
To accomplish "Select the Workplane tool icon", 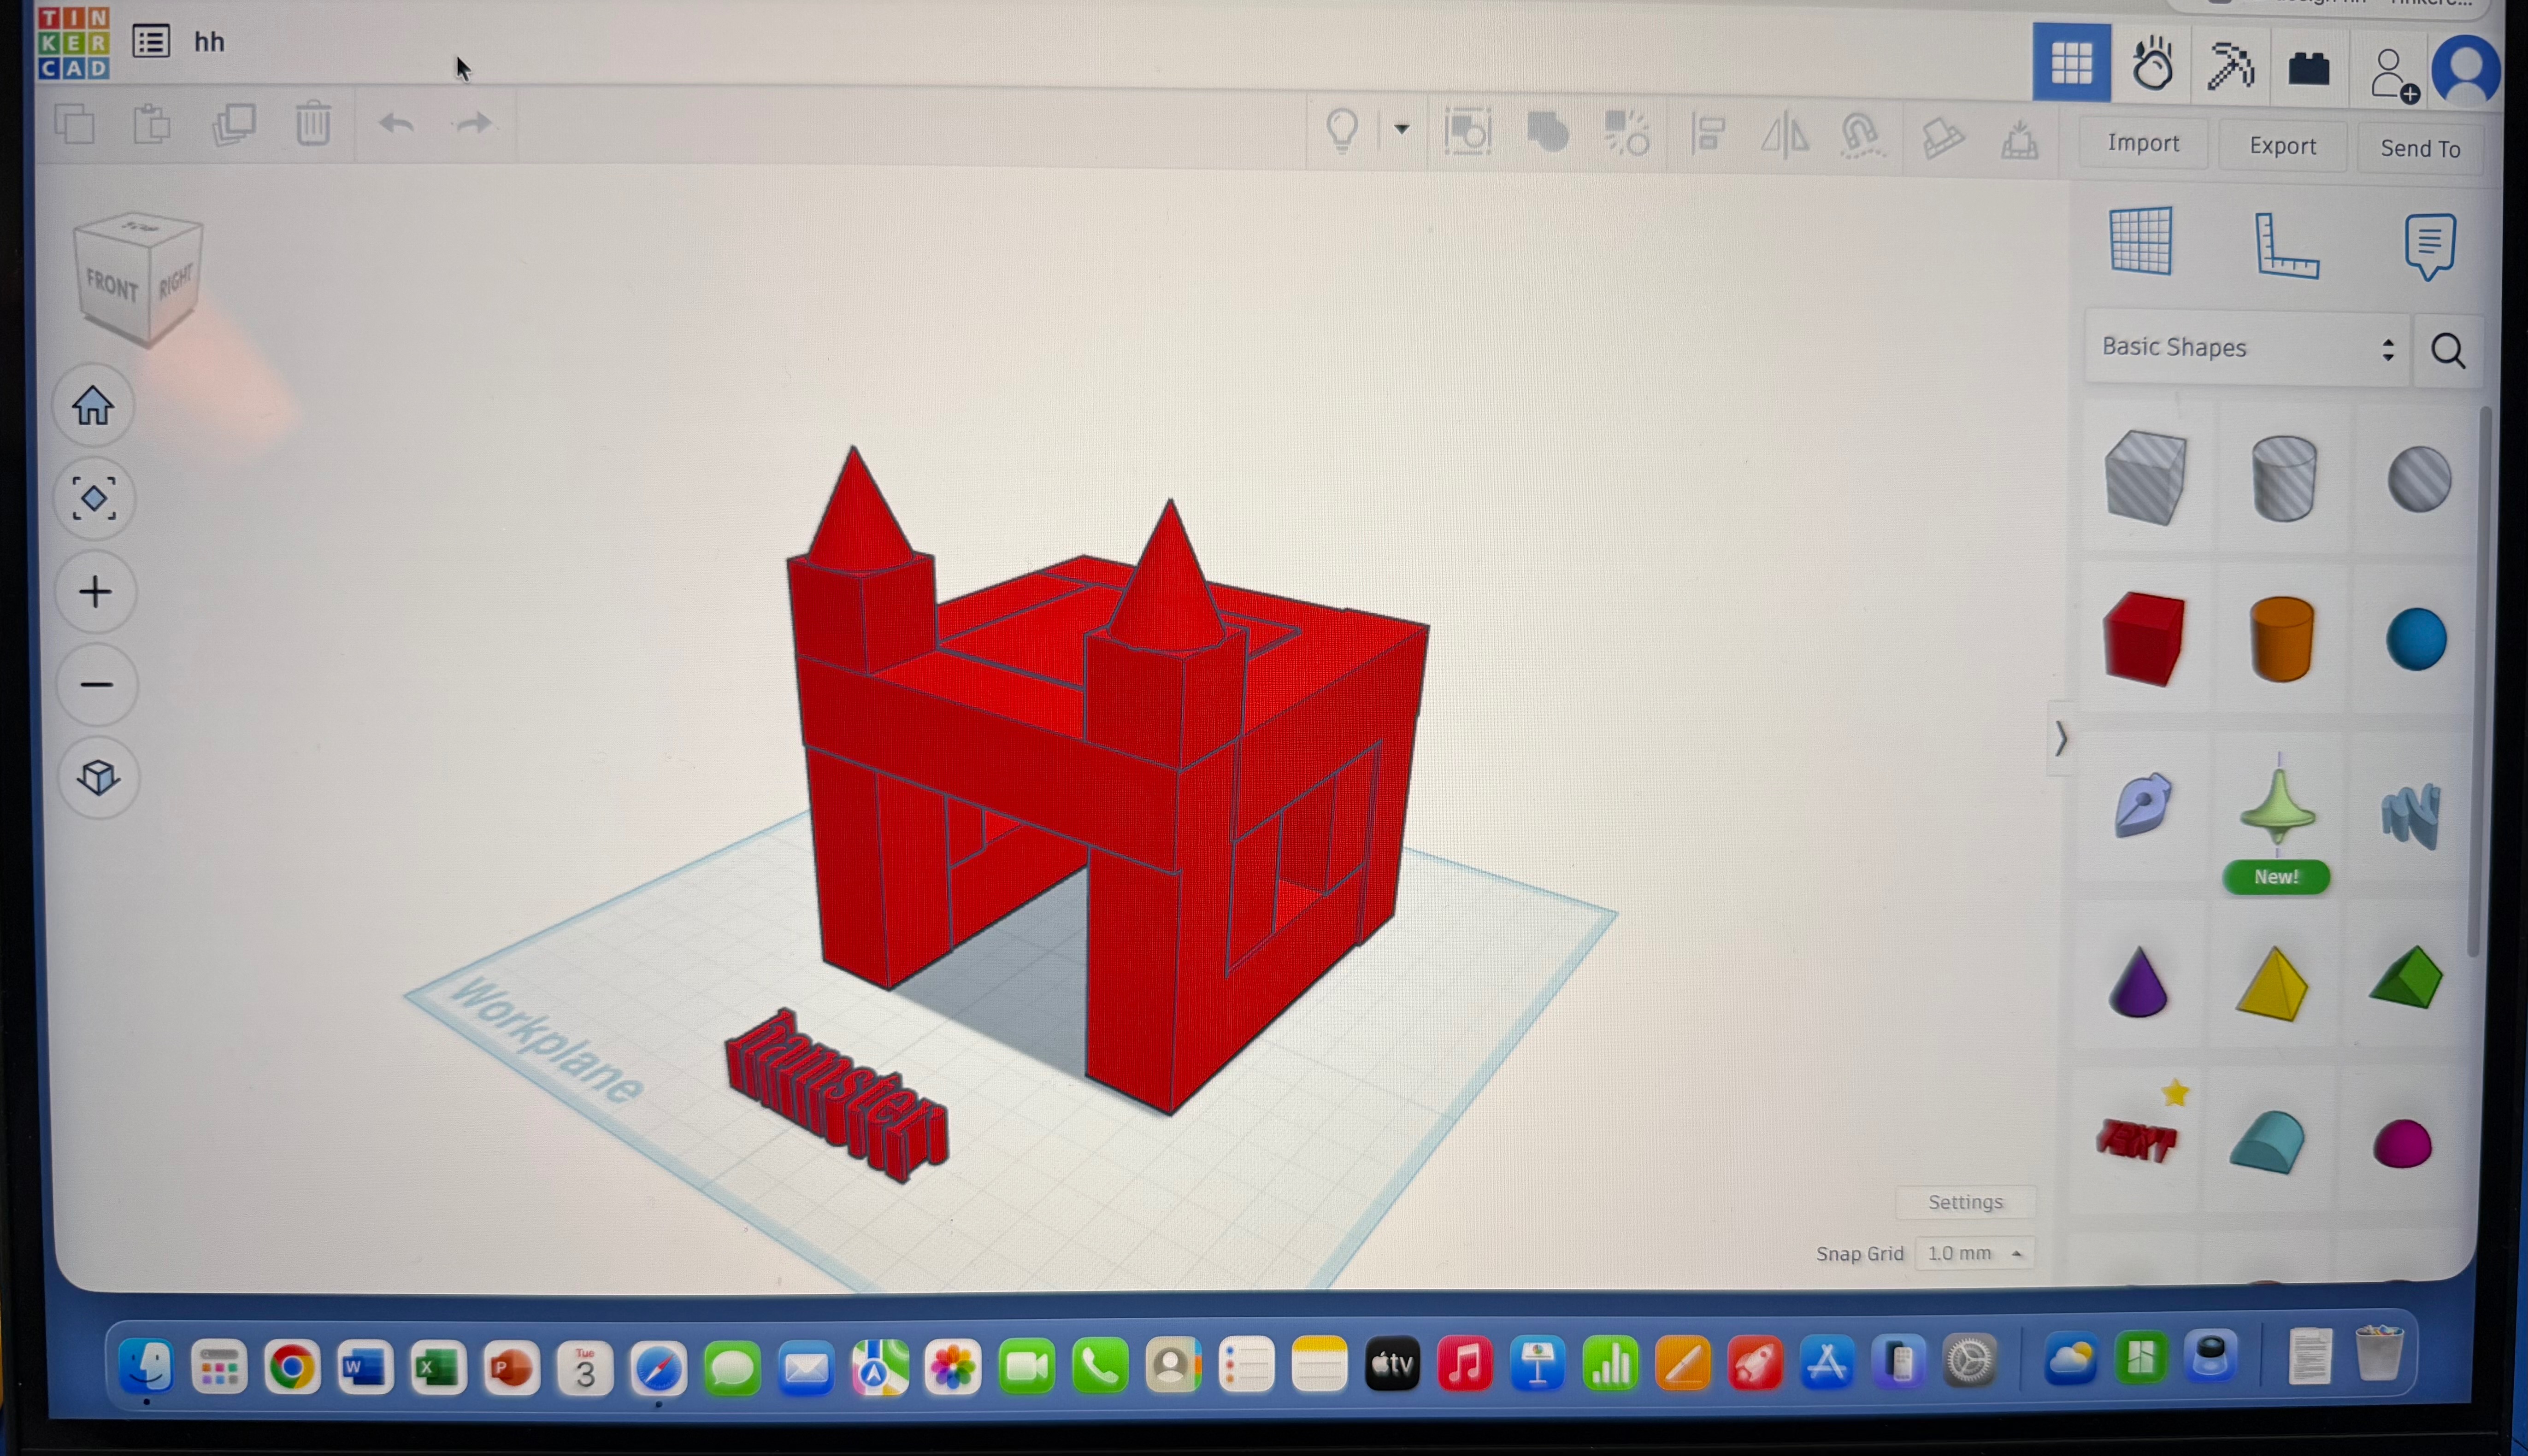I will (x=2141, y=241).
